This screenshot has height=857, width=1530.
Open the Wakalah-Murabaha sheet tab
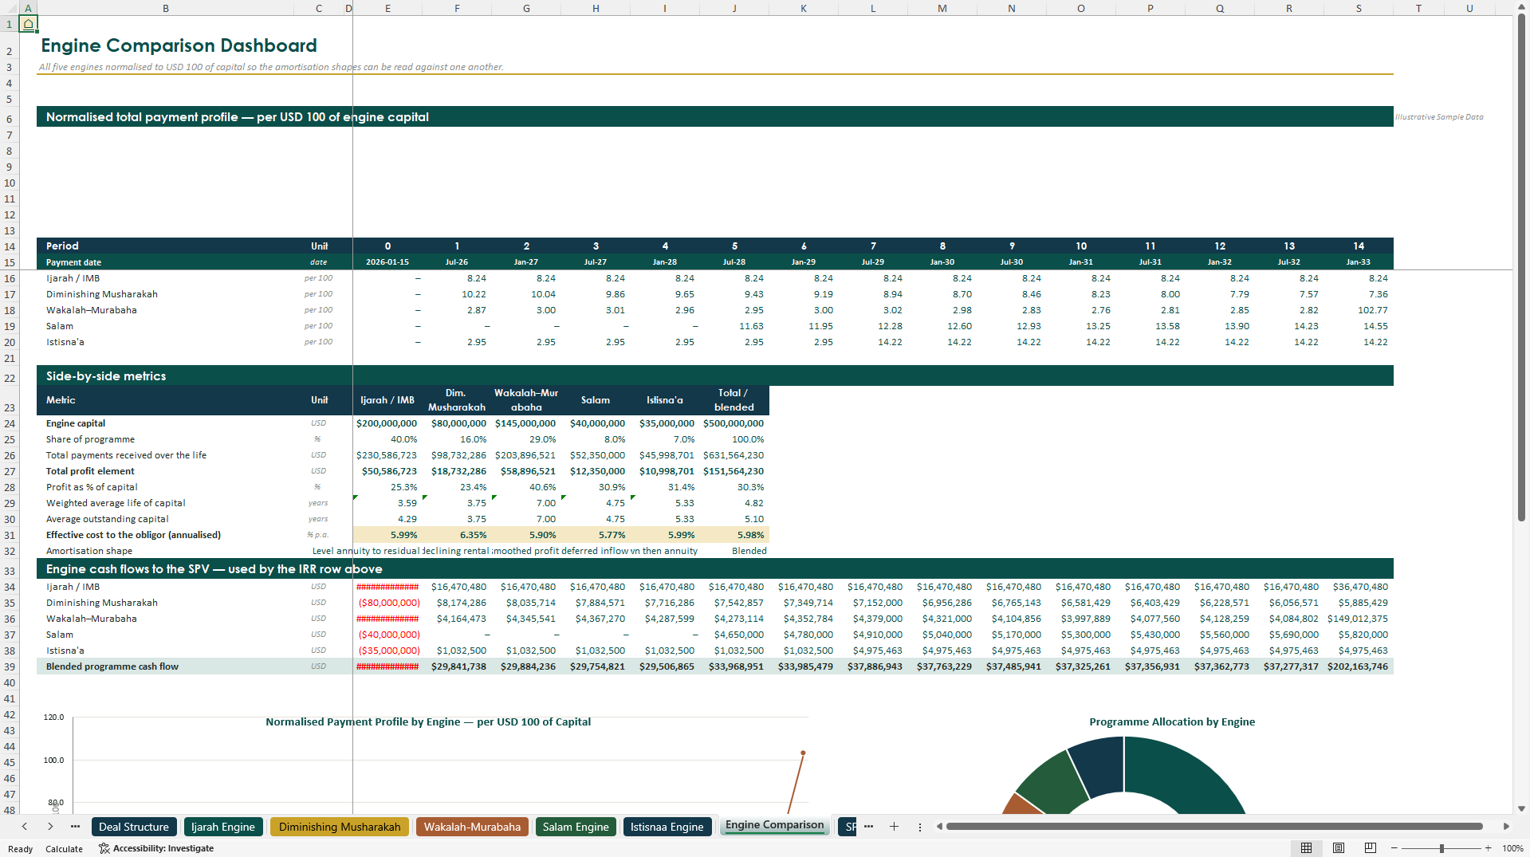[472, 827]
